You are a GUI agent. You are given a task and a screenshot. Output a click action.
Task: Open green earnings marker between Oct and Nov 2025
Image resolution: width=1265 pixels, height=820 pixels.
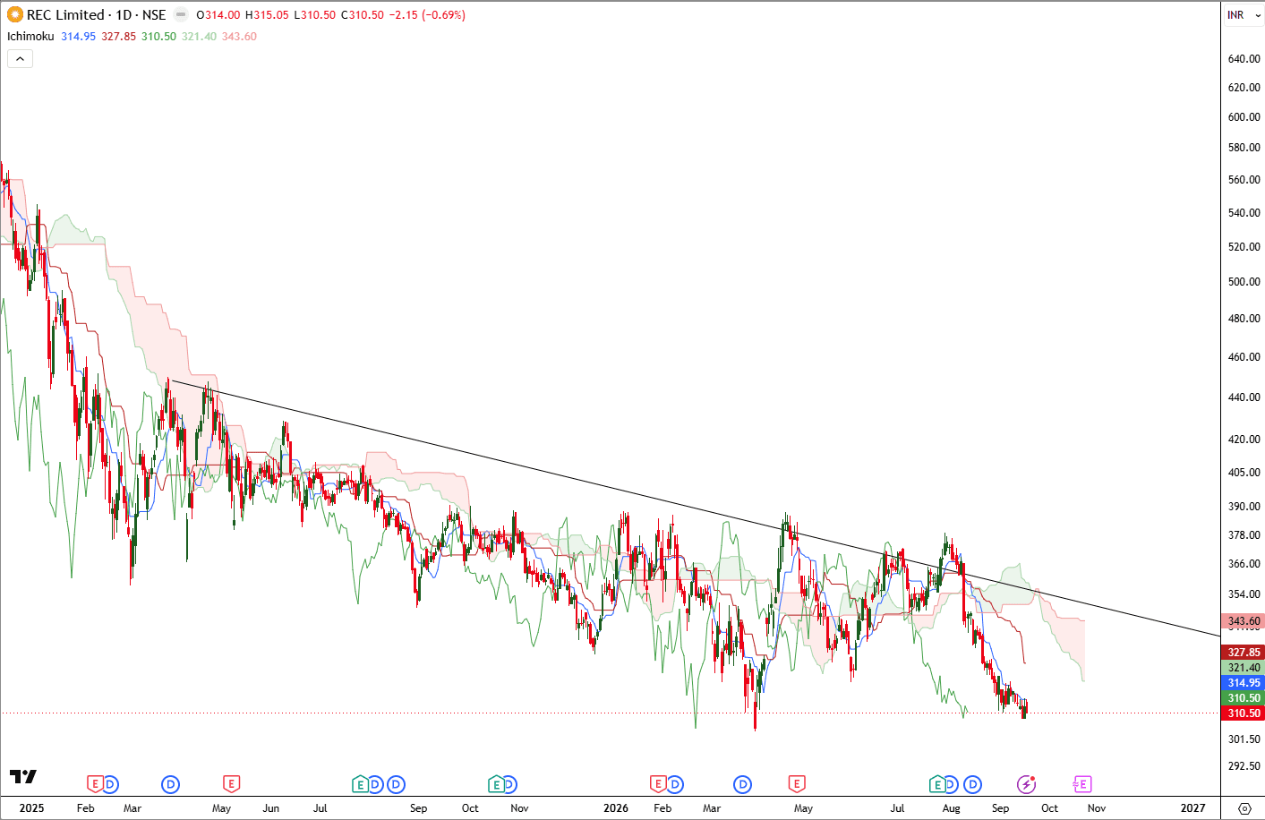495,784
